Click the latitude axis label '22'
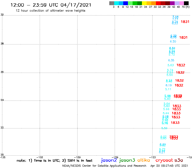This screenshot has width=192, height=168. [x=2, y=127]
